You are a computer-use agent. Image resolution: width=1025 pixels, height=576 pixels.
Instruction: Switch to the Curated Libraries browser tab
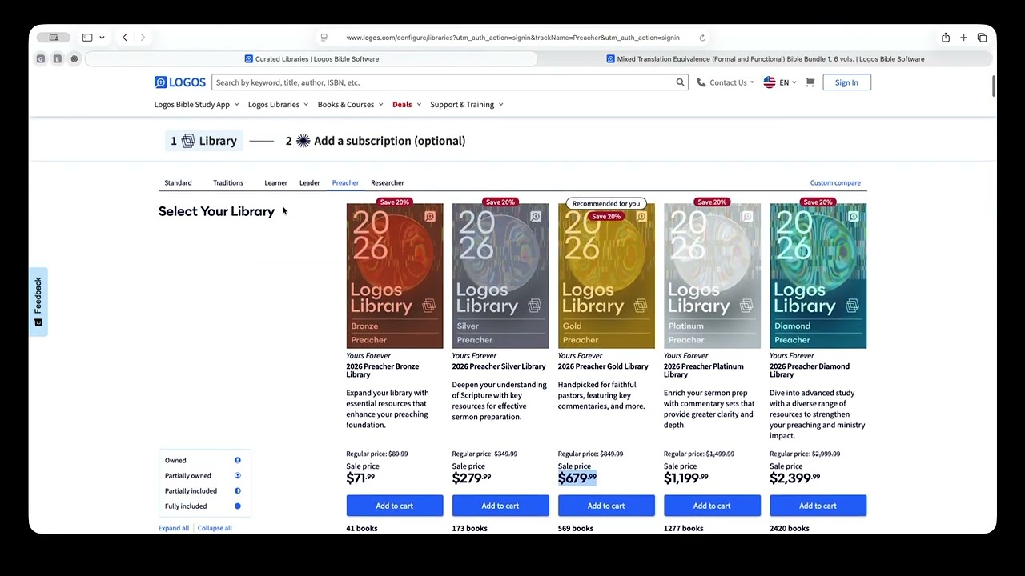(x=312, y=59)
